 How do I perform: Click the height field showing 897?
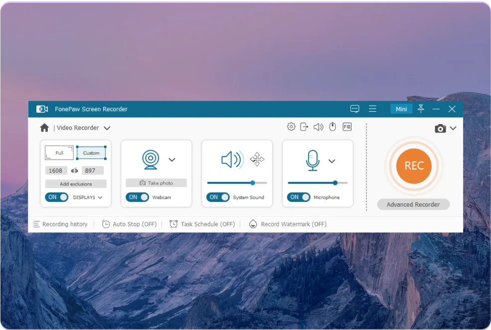click(92, 170)
